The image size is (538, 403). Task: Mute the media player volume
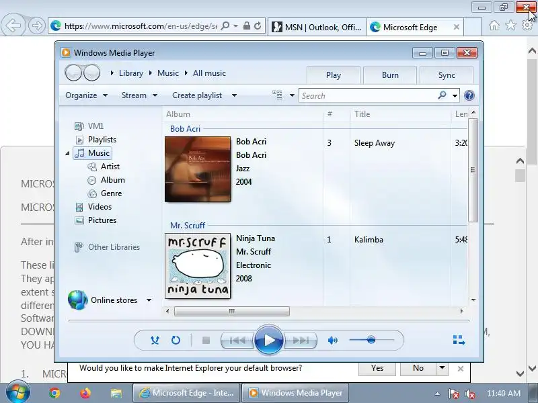point(332,340)
